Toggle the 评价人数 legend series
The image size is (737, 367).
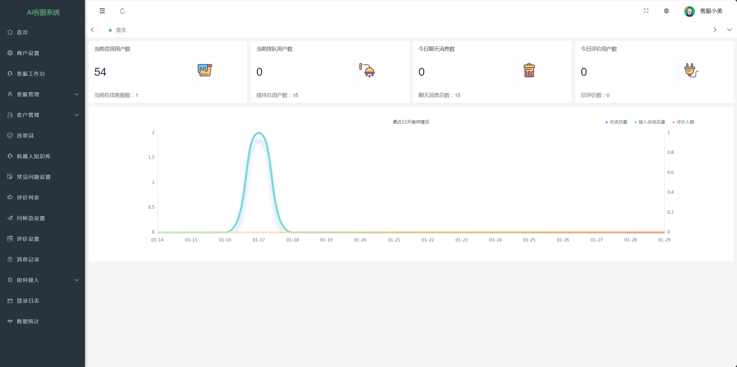point(683,122)
